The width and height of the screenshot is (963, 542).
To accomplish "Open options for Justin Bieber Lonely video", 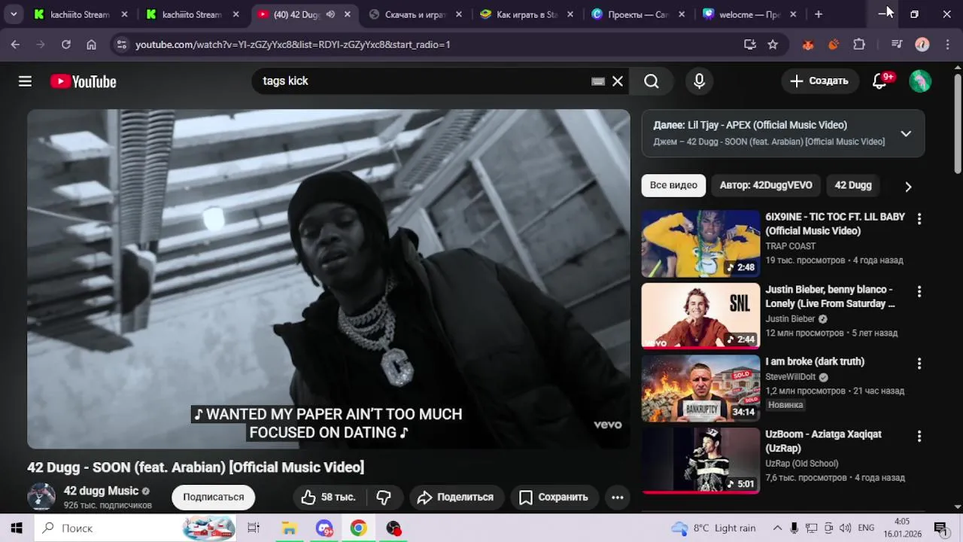I will 919,291.
